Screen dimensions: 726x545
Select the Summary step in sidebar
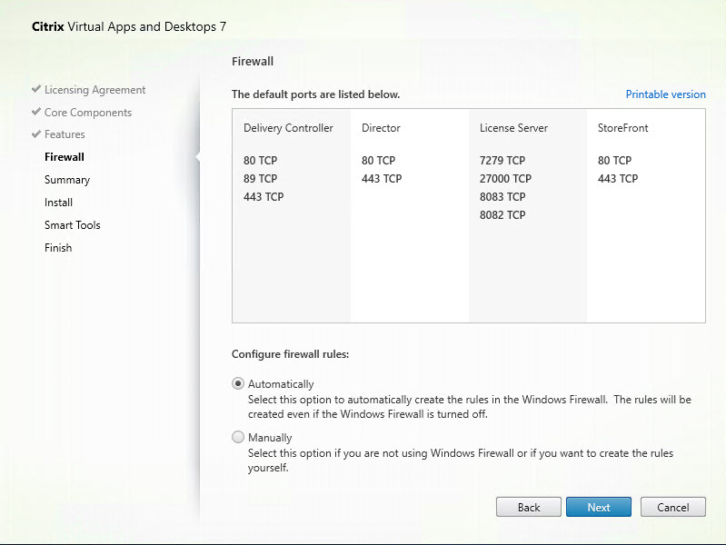click(x=67, y=180)
